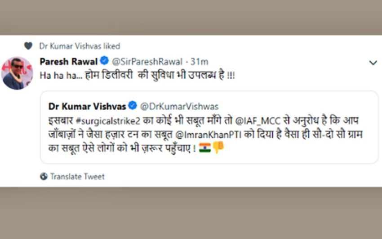This screenshot has height=239, width=382.
Task: Click the Indian flag emoji in quoted tweet
Action: point(204,148)
